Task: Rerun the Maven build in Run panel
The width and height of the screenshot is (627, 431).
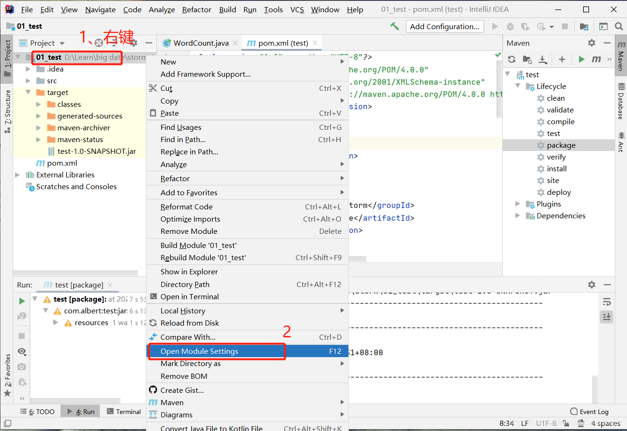Action: pyautogui.click(x=22, y=301)
